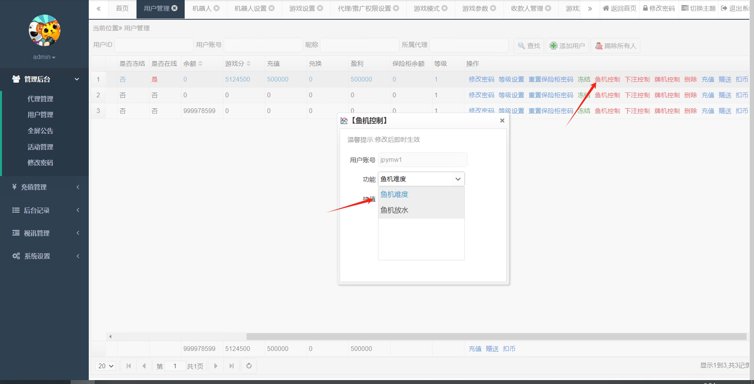The image size is (754, 384).
Task: Close the 鱼机控制 dialog
Action: point(502,121)
